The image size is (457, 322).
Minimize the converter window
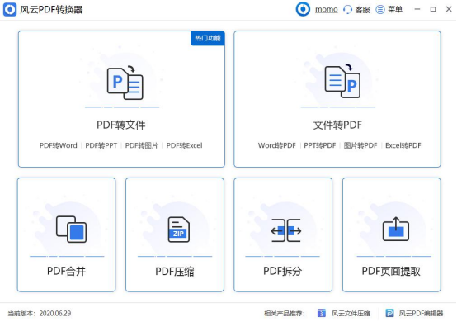417,9
